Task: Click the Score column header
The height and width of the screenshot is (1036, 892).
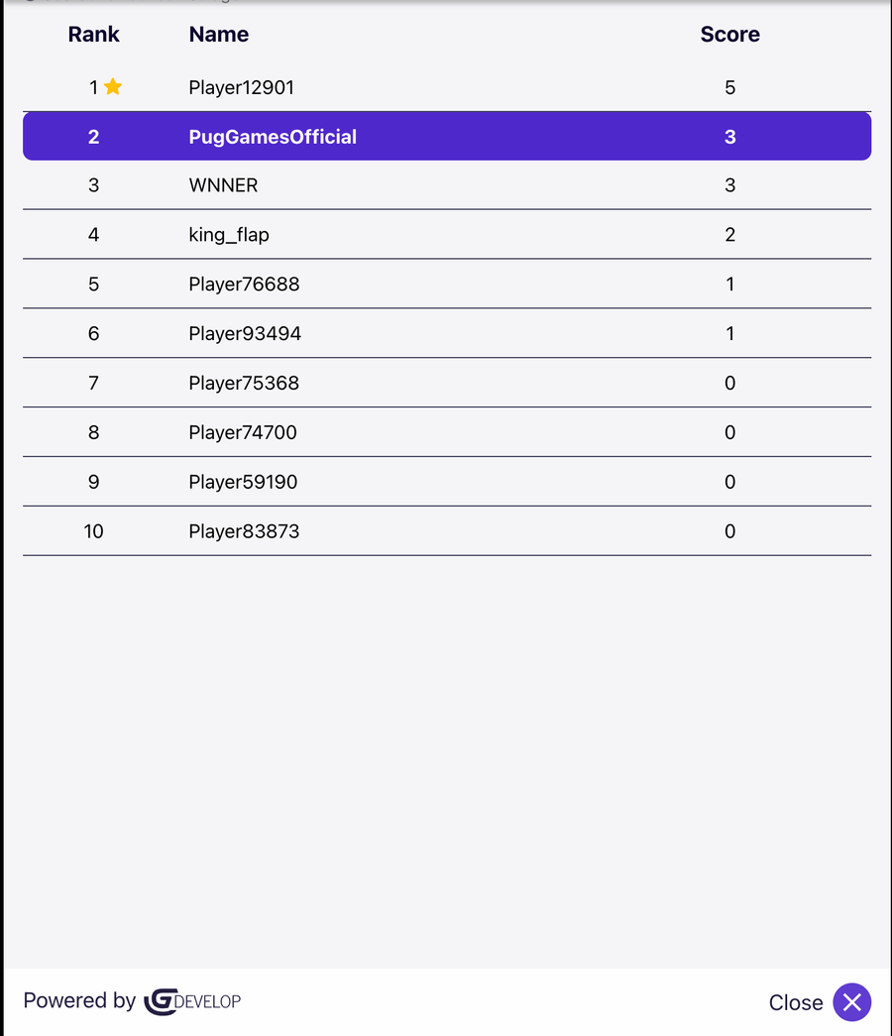Action: [x=729, y=35]
